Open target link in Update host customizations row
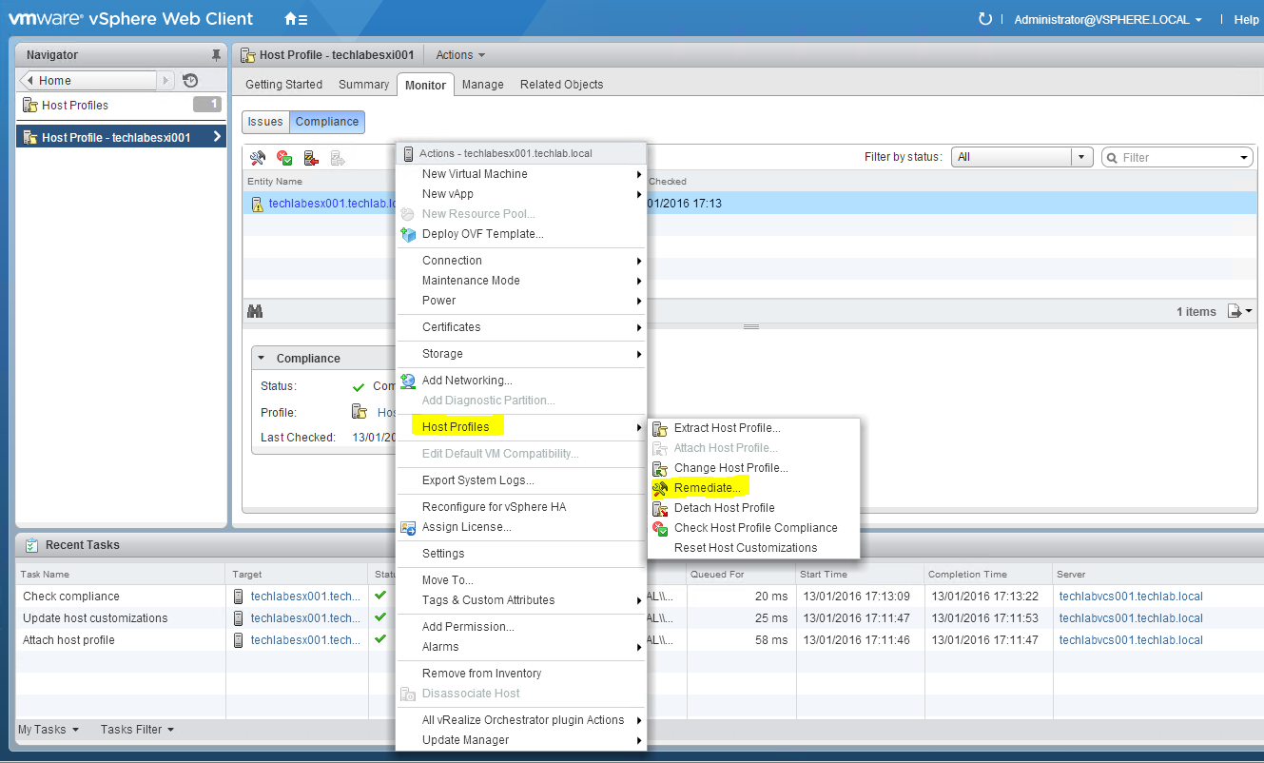This screenshot has width=1264, height=763. point(305,618)
